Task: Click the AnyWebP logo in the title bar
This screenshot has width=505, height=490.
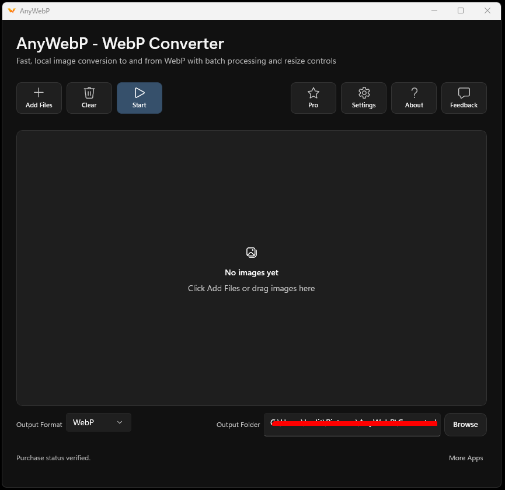Action: tap(12, 10)
